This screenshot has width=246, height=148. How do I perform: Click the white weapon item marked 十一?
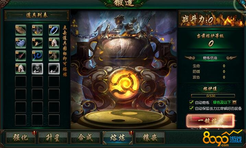point(54,69)
